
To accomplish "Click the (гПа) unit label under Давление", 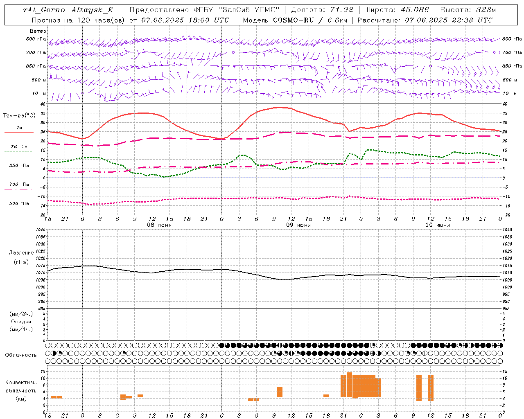I will [x=21, y=262].
